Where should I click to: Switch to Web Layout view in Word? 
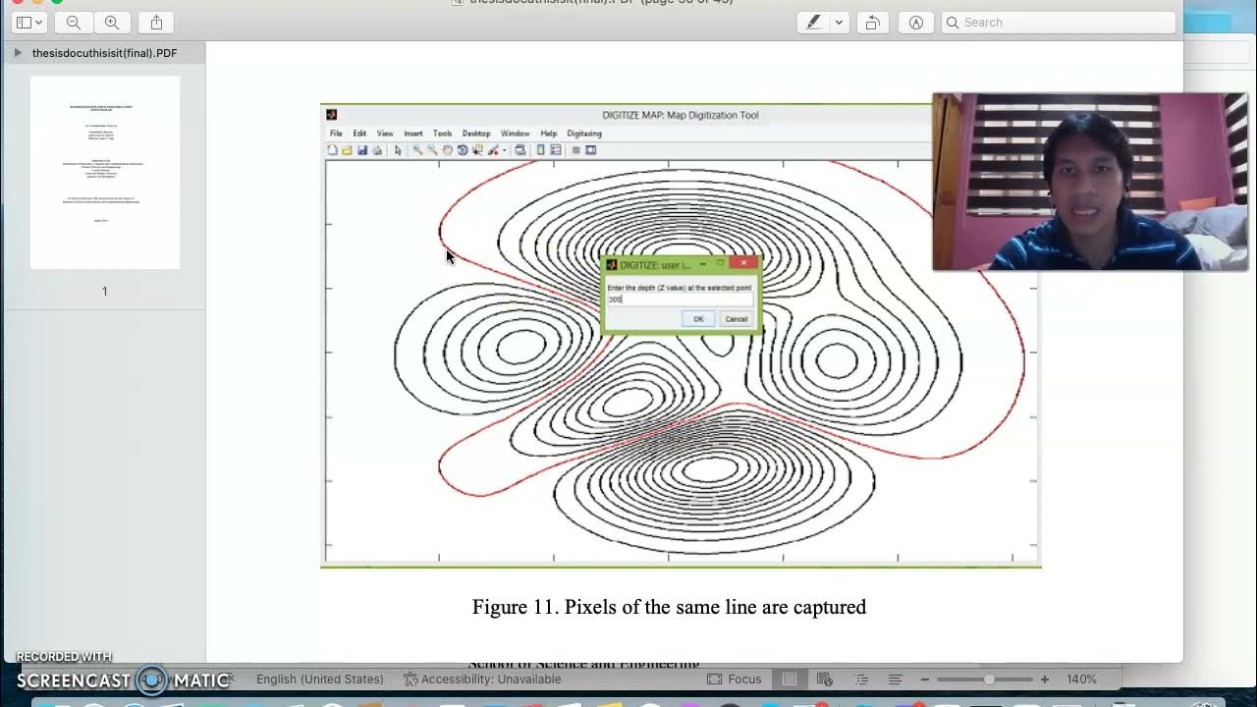click(825, 680)
